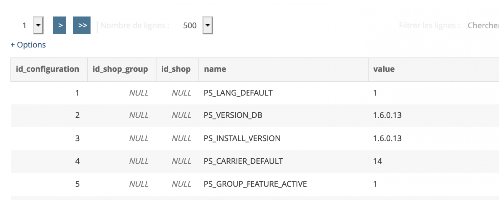Click id_shop_group NULL in PS_VERSION_DB row

pos(139,115)
